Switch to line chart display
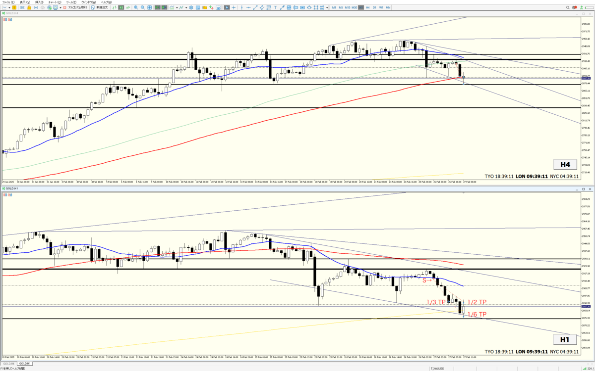The height and width of the screenshot is (371, 595). click(128, 7)
